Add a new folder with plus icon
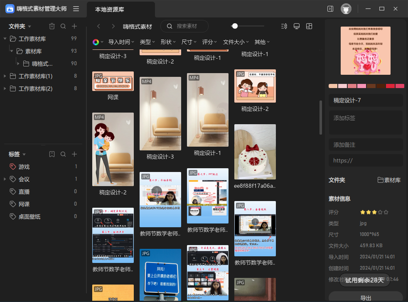 point(74,26)
